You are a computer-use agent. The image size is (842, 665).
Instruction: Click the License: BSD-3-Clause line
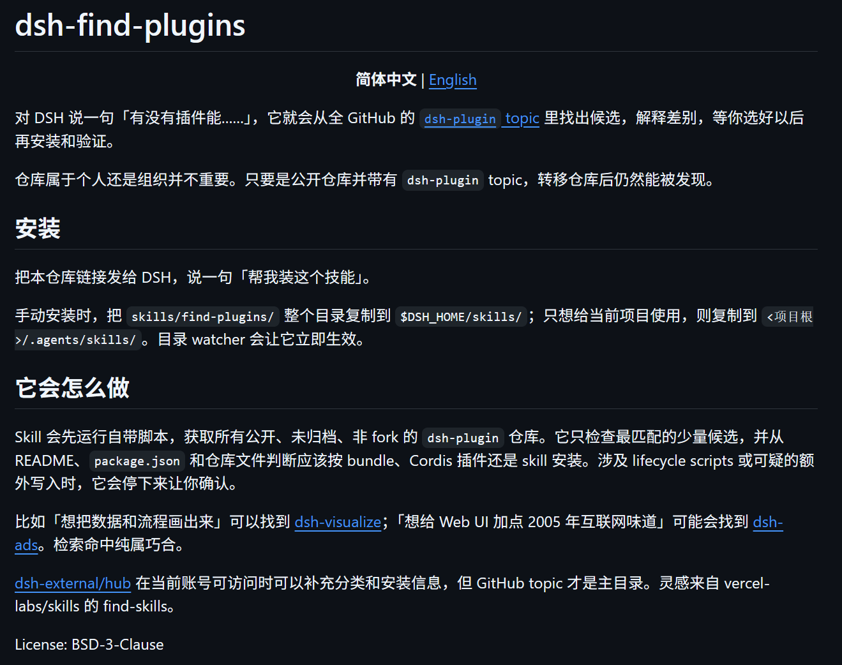(89, 645)
